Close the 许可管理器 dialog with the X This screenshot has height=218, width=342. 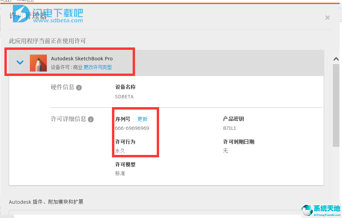tap(327, 18)
